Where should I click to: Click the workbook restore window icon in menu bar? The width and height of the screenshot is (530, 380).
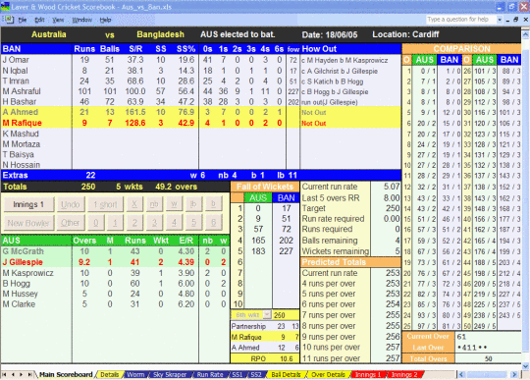coord(516,20)
